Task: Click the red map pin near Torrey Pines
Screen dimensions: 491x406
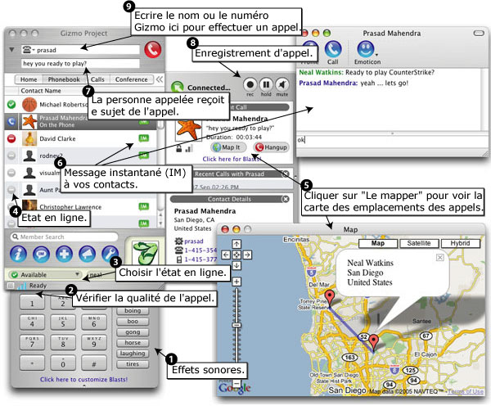Action: (x=329, y=297)
